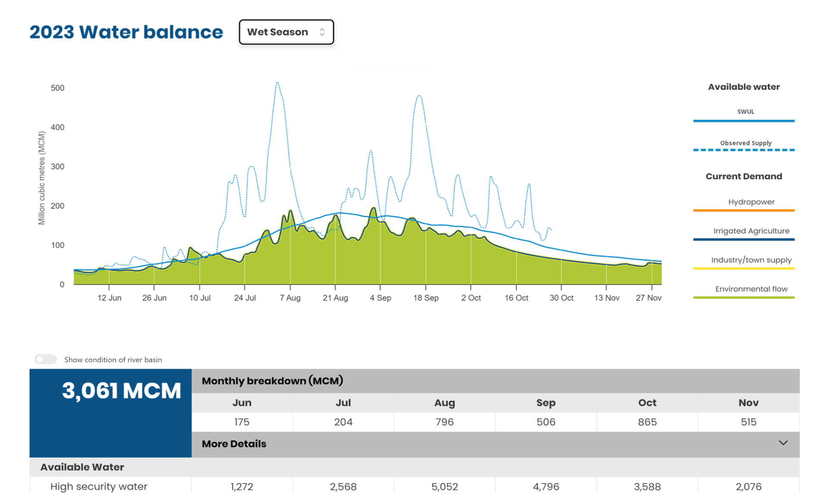The image size is (828, 493).
Task: Click the 18 Sep axis tick label
Action: pos(426,298)
